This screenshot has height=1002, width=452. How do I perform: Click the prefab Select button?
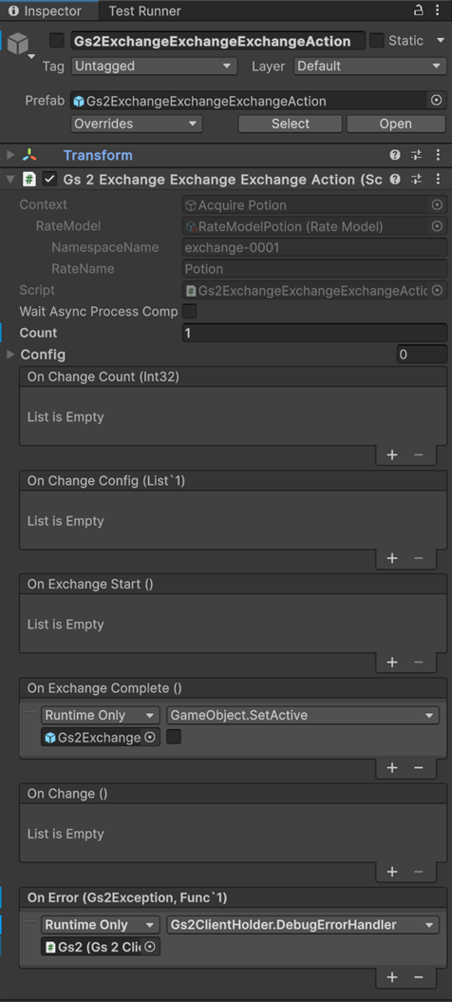tap(291, 124)
